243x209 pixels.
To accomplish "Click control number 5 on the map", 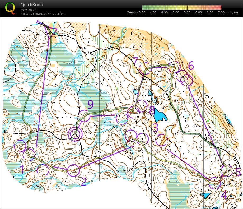I will coord(238,172).
